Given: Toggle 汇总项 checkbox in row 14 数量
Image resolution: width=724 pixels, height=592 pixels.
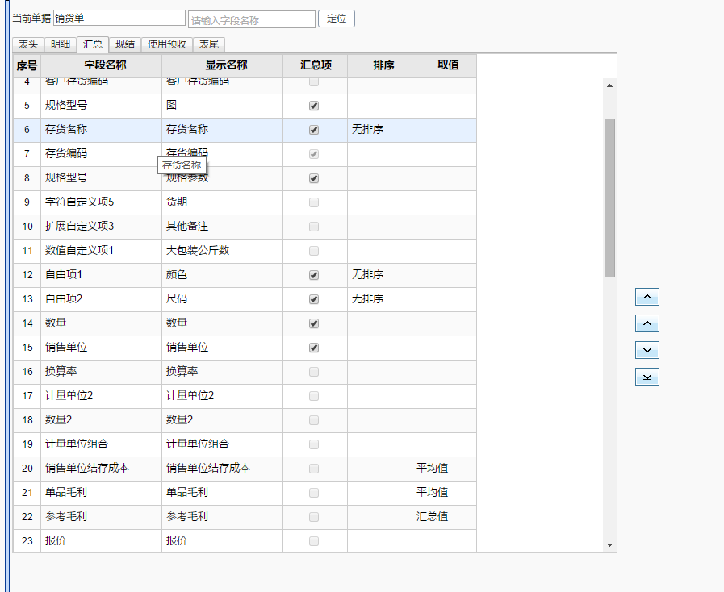Looking at the screenshot, I should click(x=314, y=323).
